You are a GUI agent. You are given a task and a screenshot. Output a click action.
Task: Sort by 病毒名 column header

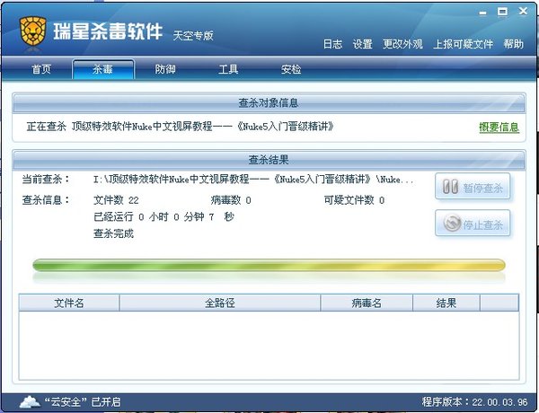tap(367, 303)
